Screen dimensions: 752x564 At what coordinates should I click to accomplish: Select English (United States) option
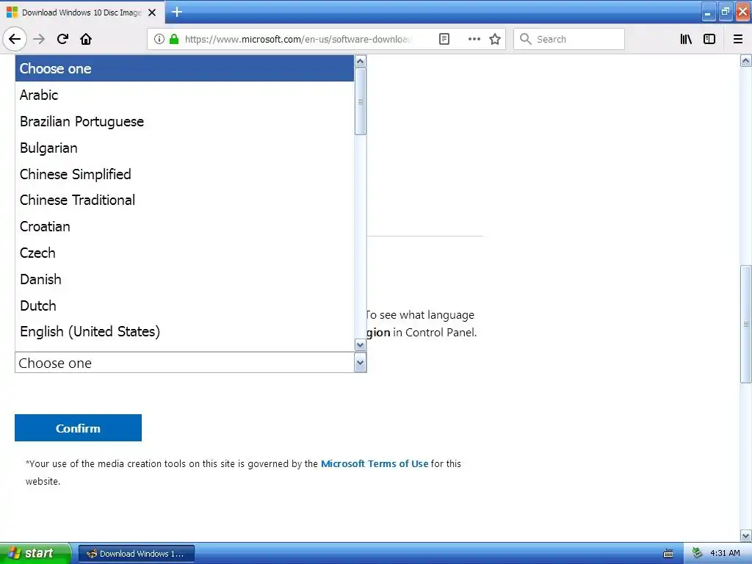[x=184, y=331]
